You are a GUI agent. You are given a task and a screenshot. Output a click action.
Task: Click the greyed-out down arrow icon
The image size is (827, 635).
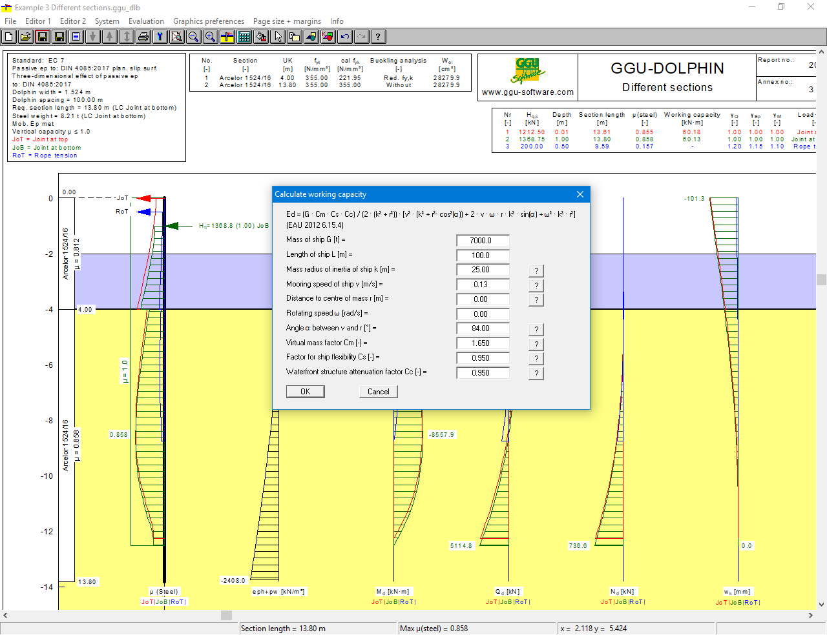coord(93,37)
